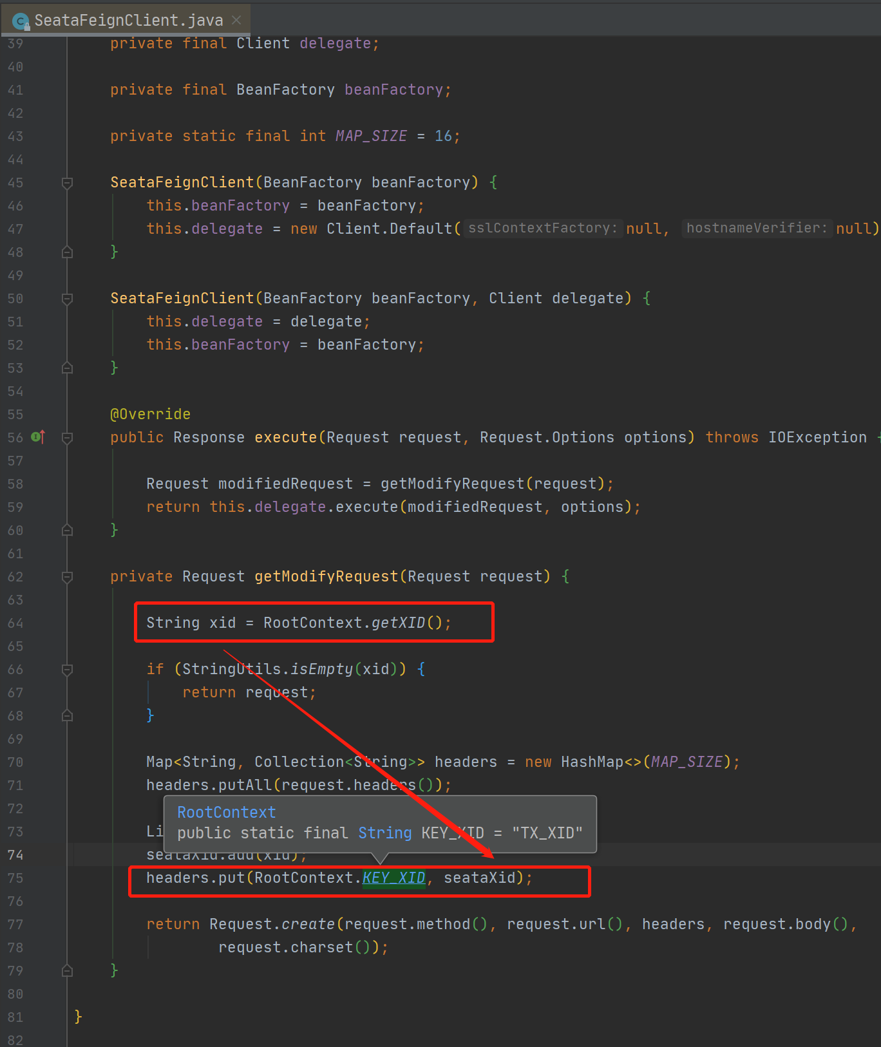Image resolution: width=881 pixels, height=1047 pixels.
Task: Open the RootContext link in the tooltip
Action: (226, 812)
